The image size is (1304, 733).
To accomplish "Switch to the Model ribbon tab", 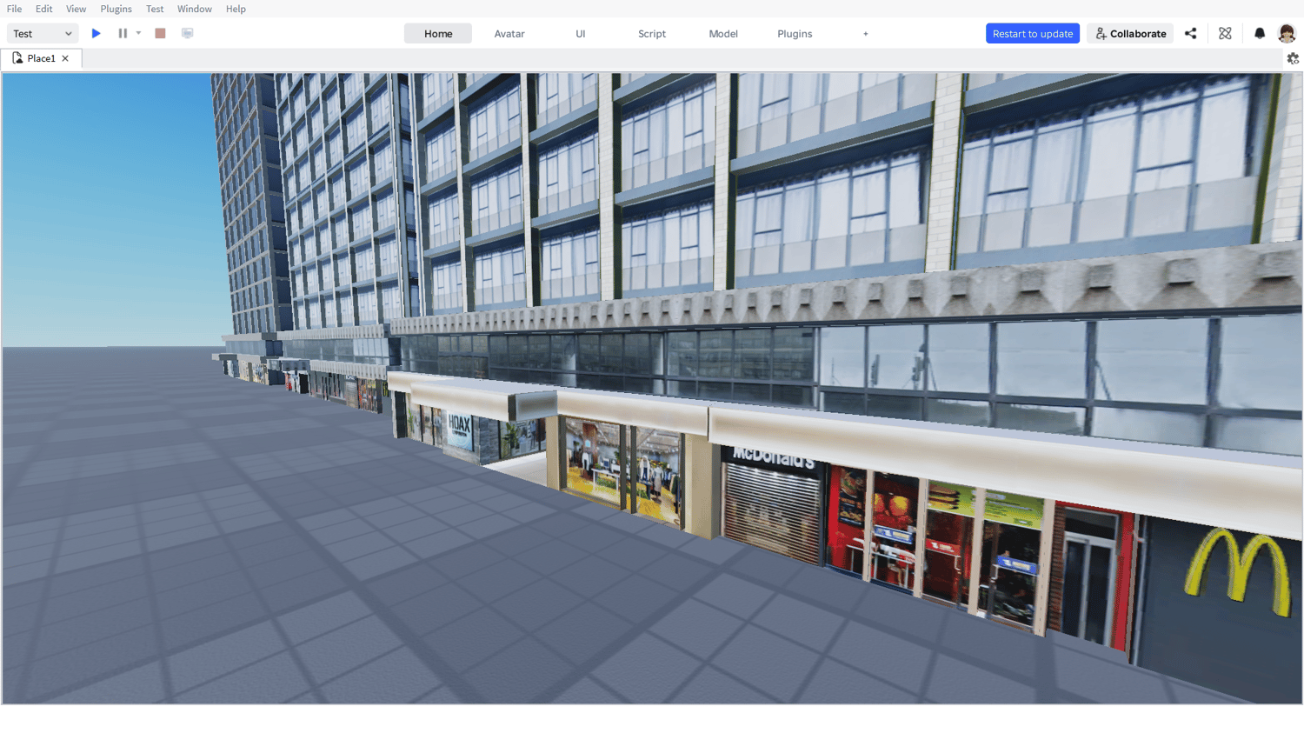I will pos(723,34).
